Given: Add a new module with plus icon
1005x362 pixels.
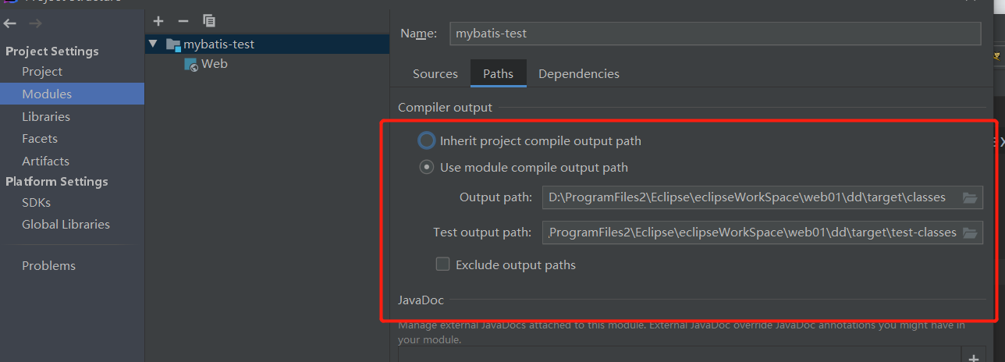Looking at the screenshot, I should click(158, 21).
